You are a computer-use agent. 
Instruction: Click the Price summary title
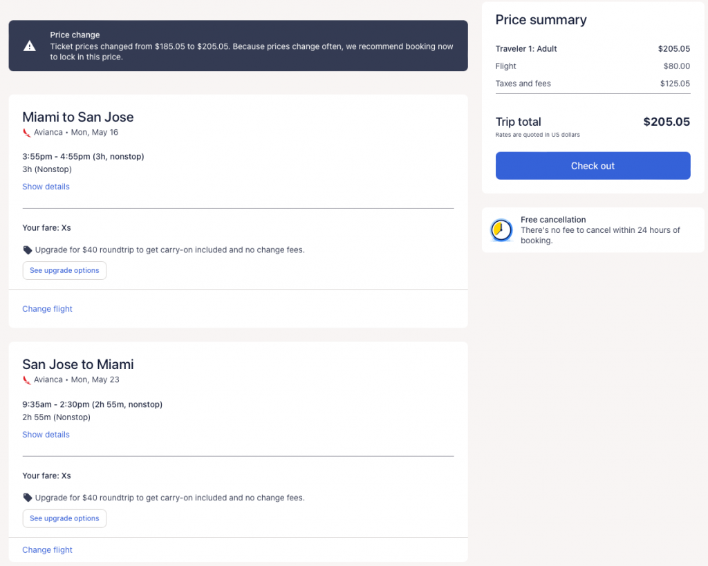click(541, 20)
